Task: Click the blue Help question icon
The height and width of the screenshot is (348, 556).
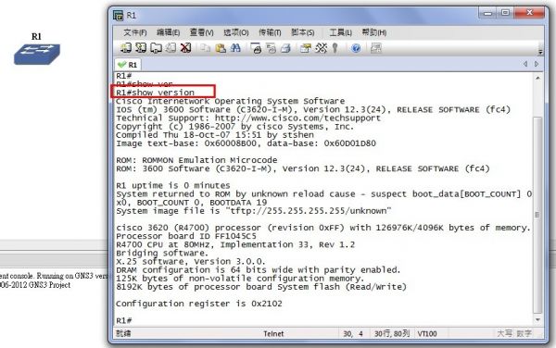Action: click(x=356, y=48)
